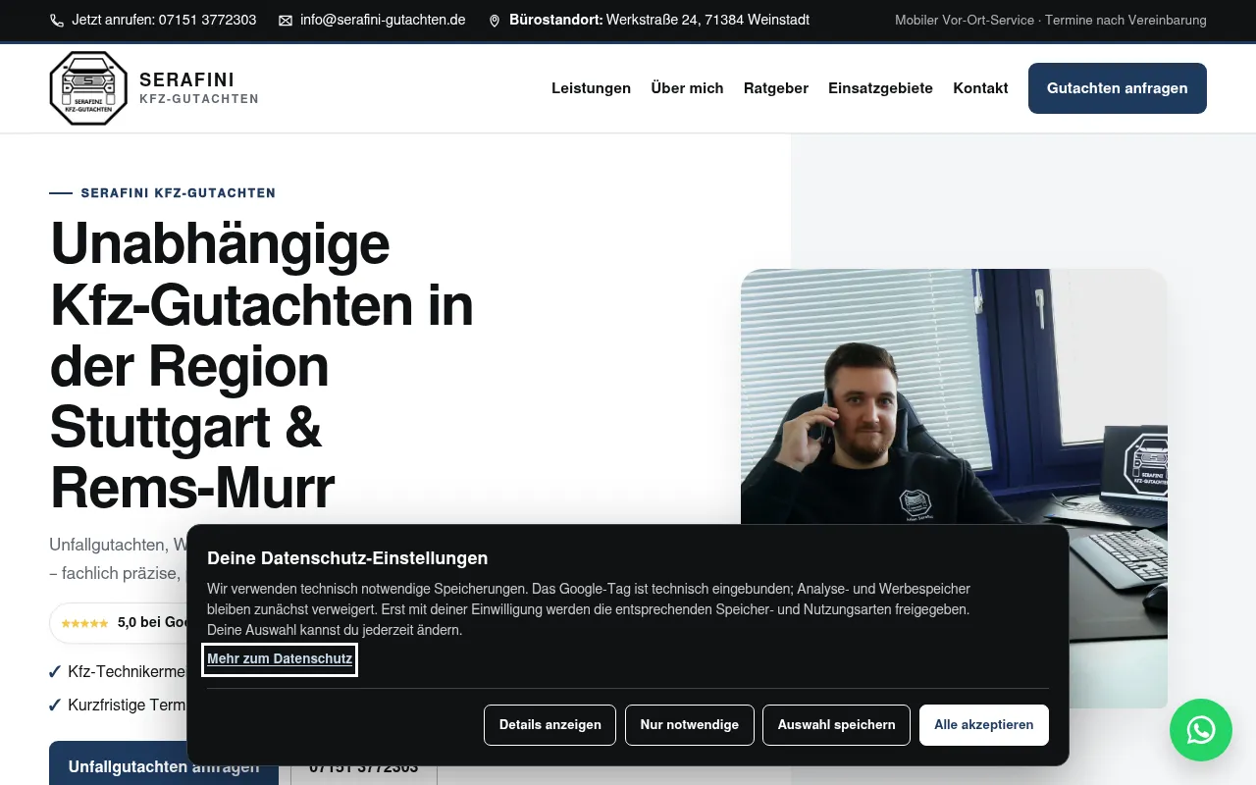
Task: Accept all with Alle akzeptieren
Action: coord(984,725)
